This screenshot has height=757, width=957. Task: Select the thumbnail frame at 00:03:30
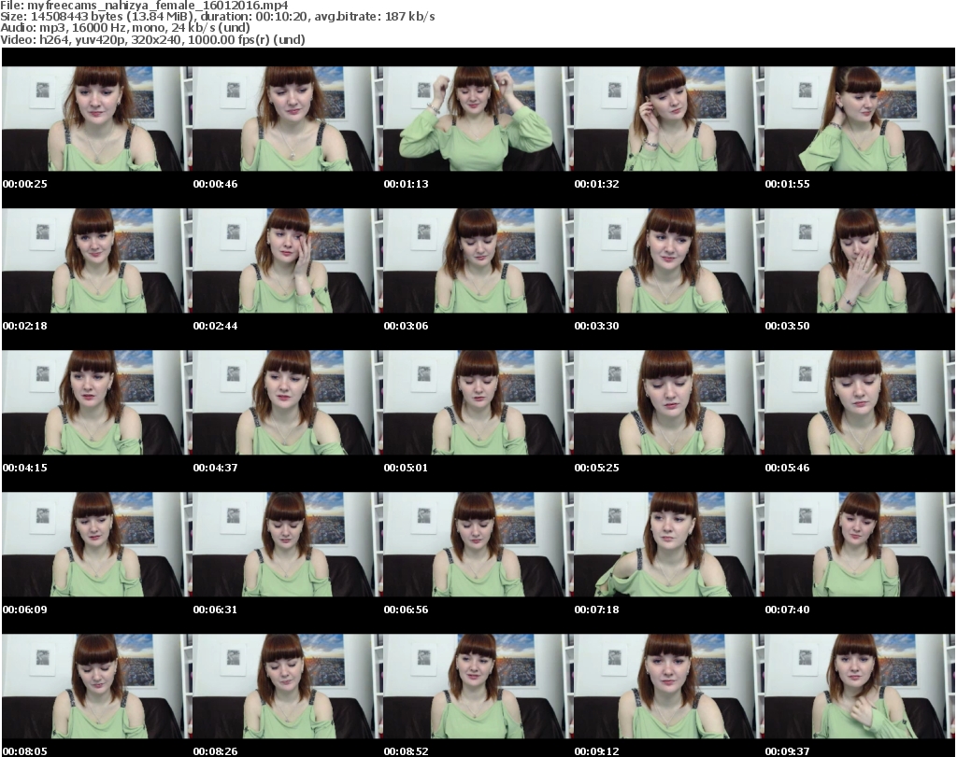[x=668, y=260]
